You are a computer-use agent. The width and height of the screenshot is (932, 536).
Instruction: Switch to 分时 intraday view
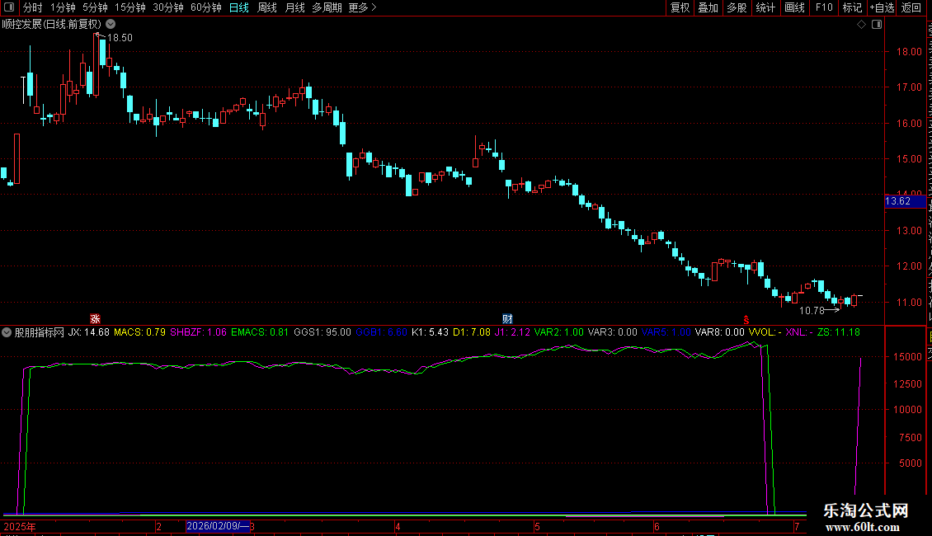coord(33,7)
